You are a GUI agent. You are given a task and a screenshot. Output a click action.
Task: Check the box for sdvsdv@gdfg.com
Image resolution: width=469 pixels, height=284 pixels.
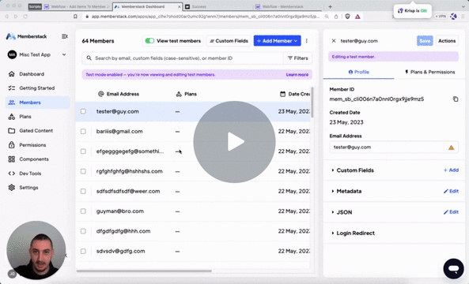click(83, 251)
